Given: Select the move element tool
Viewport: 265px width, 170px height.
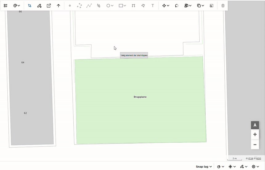Looking at the screenshot, I should click(164, 6).
